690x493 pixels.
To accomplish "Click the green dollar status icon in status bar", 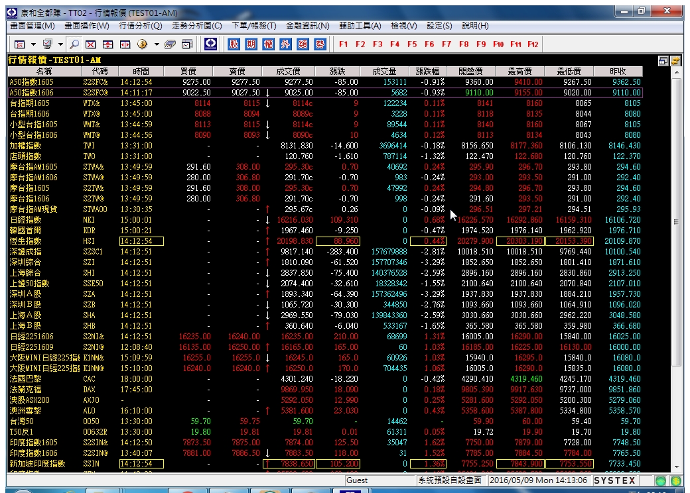I will [676, 480].
